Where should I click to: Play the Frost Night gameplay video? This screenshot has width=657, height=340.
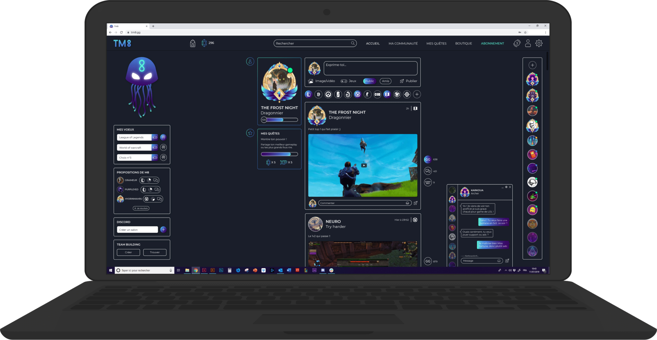(x=364, y=166)
